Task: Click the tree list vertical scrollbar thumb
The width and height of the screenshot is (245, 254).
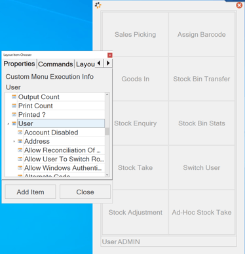Action: (x=107, y=132)
